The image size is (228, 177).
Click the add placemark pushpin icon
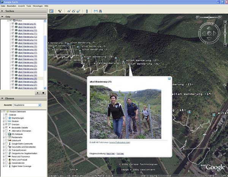(x=60, y=11)
